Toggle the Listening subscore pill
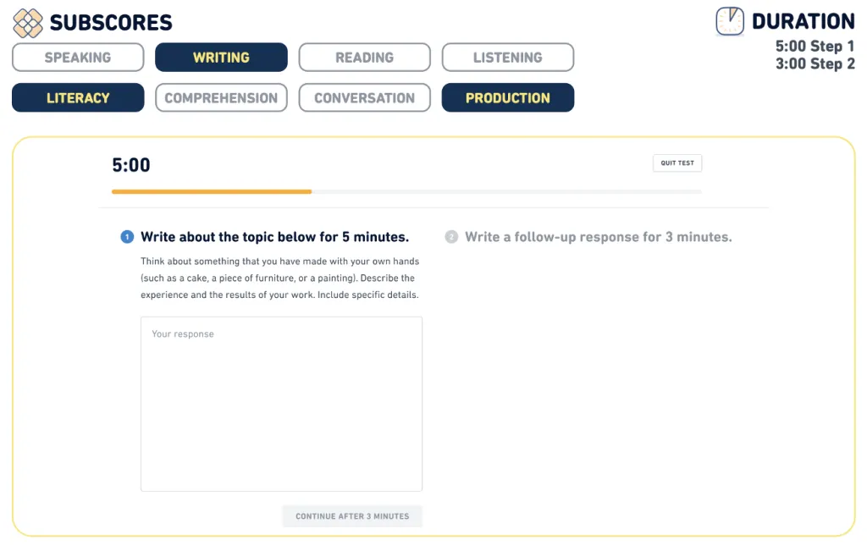Viewport: 867px width, 551px height. (x=507, y=58)
